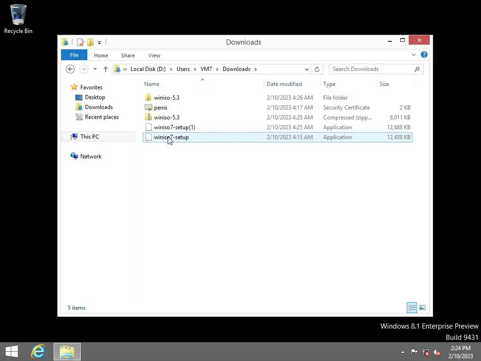Open the recent locations dropdown arrow
This screenshot has width=481, height=361.
tap(95, 69)
